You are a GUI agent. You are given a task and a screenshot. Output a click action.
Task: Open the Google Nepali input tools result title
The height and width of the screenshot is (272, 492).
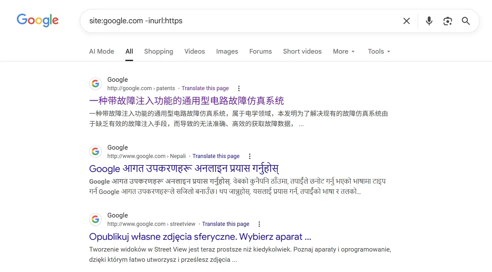coord(184,169)
